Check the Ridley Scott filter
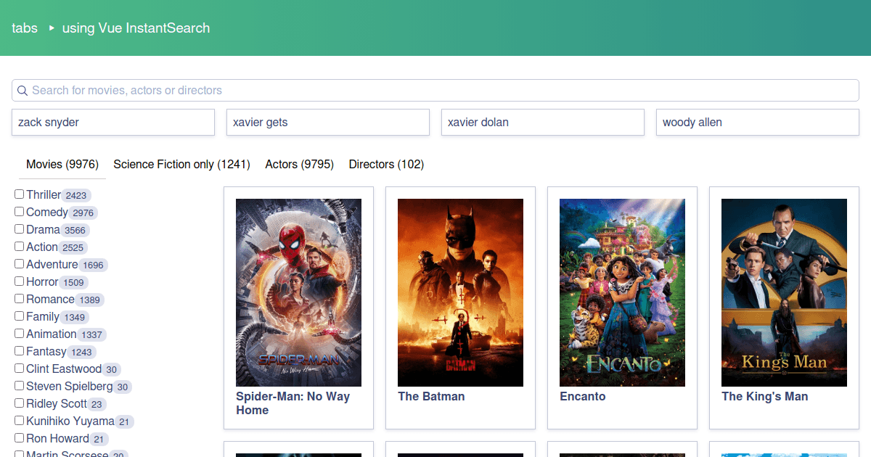This screenshot has width=871, height=457. [x=18, y=403]
